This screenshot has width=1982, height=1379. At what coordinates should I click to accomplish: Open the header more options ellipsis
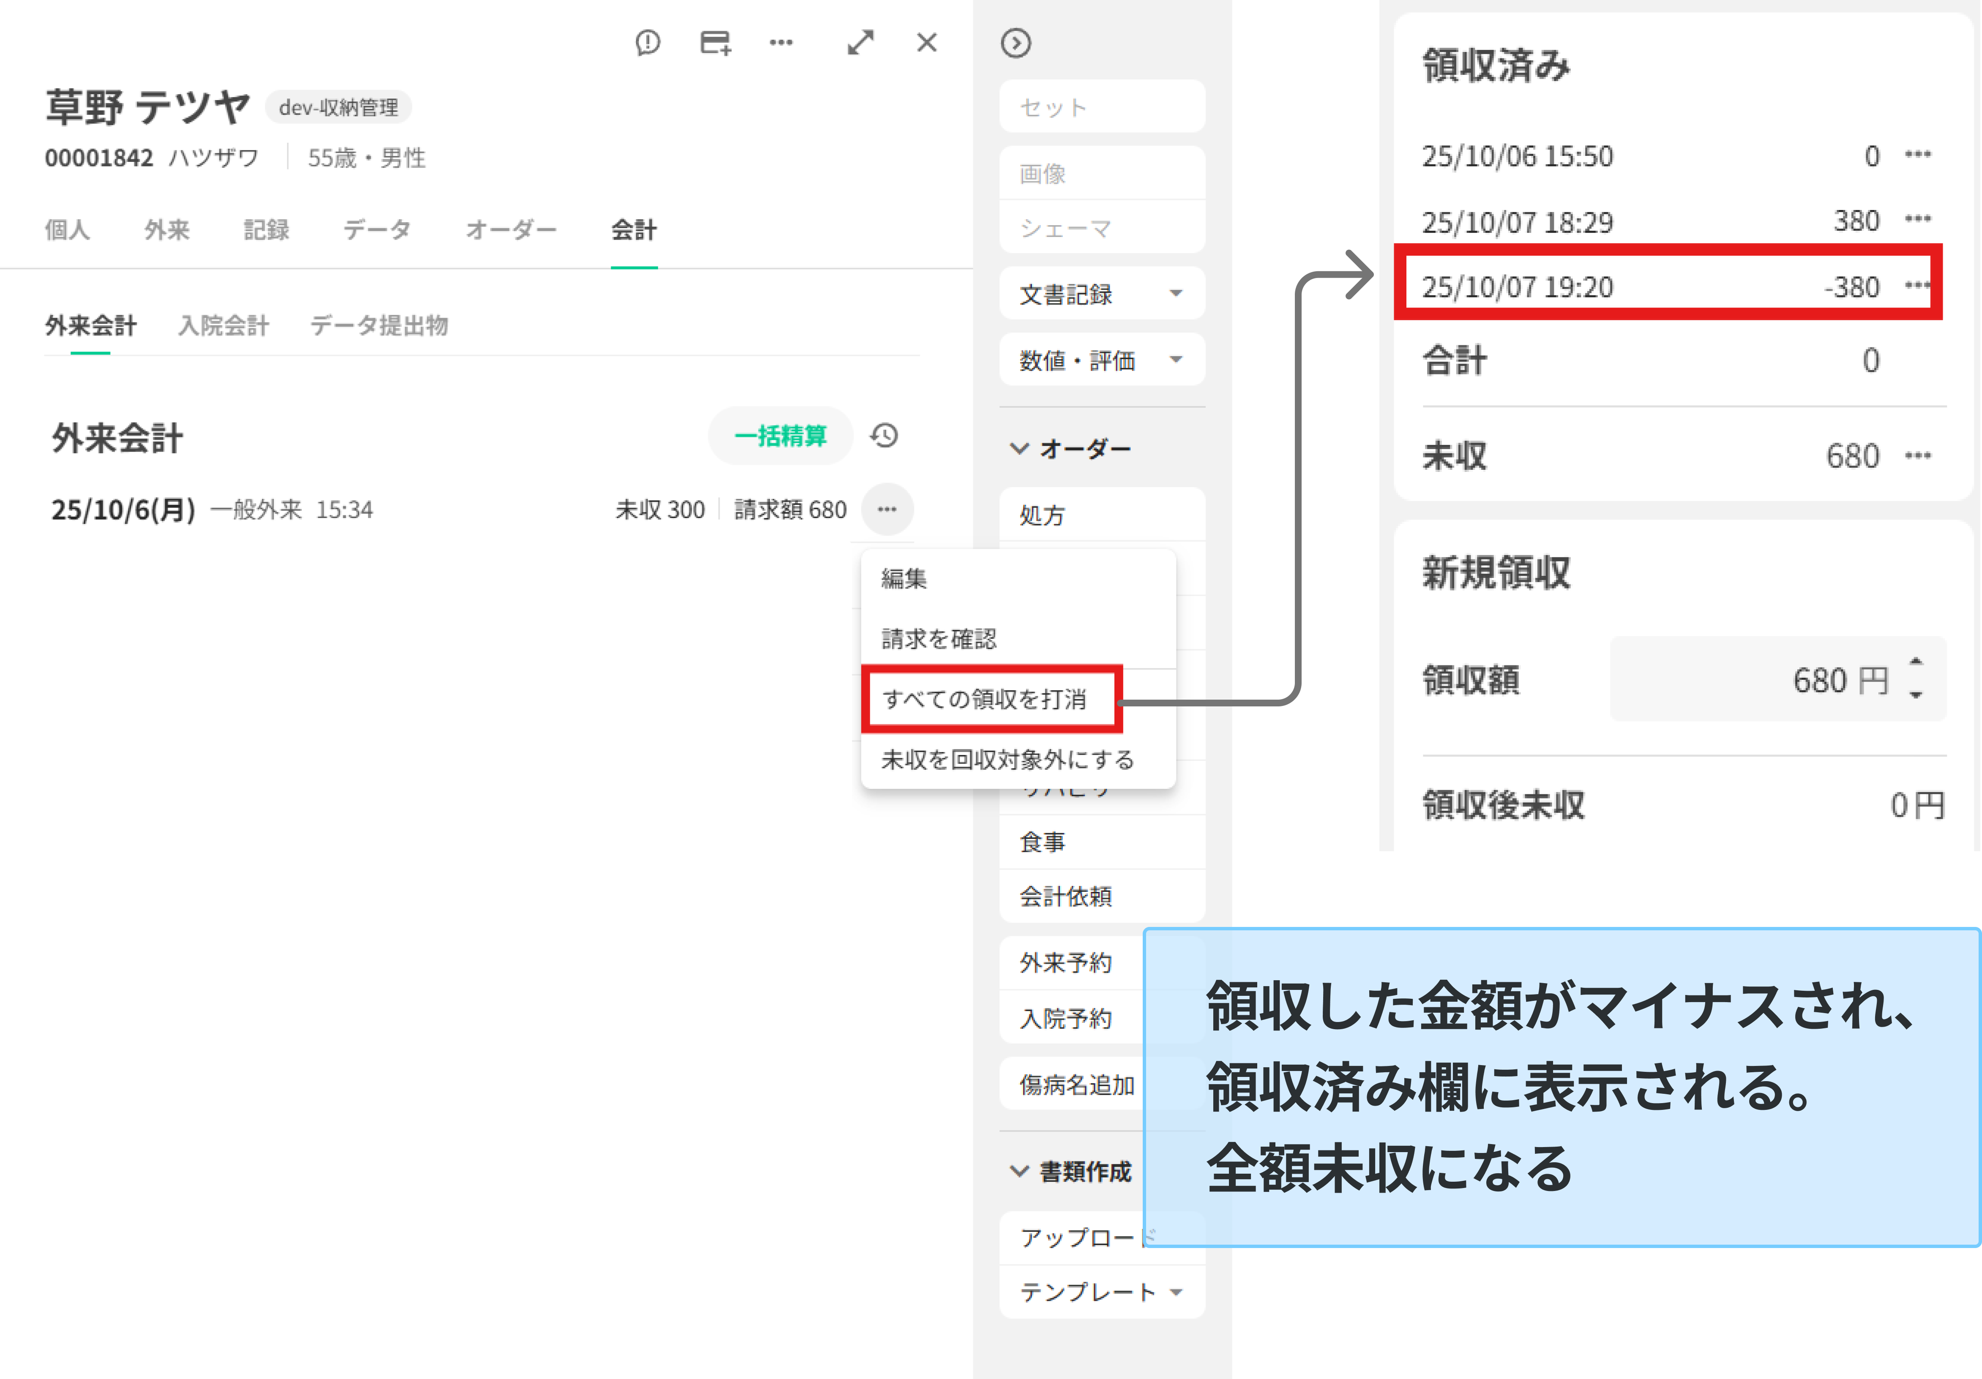[x=781, y=42]
